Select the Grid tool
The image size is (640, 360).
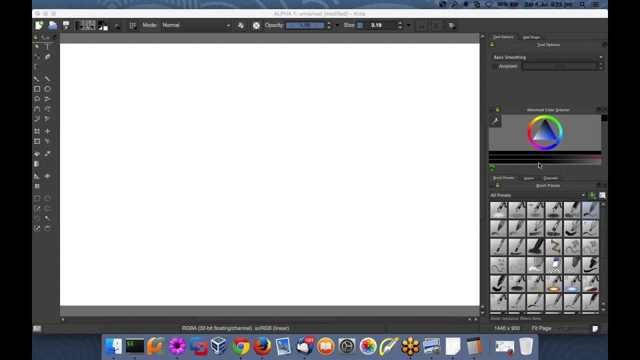pyautogui.click(x=37, y=186)
